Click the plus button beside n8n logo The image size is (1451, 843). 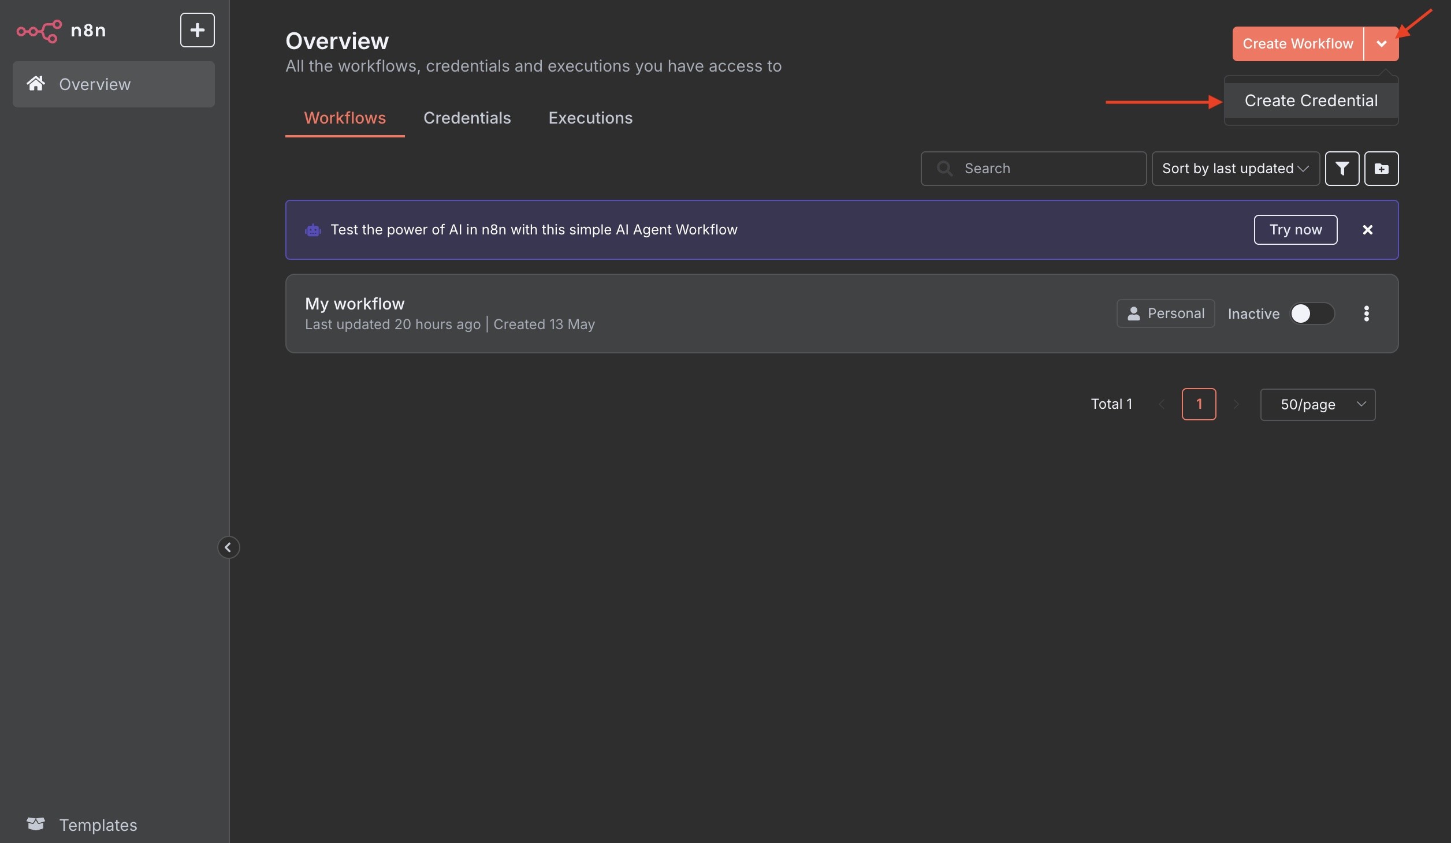tap(198, 30)
